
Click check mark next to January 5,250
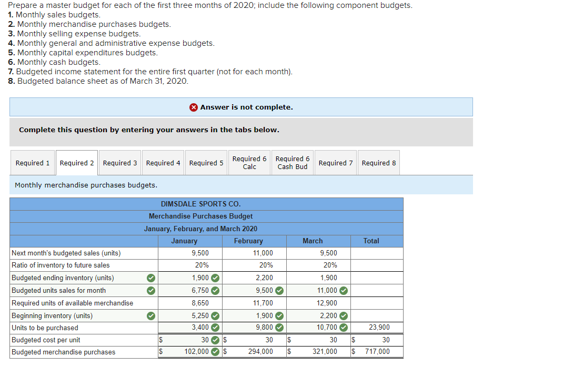pos(215,315)
